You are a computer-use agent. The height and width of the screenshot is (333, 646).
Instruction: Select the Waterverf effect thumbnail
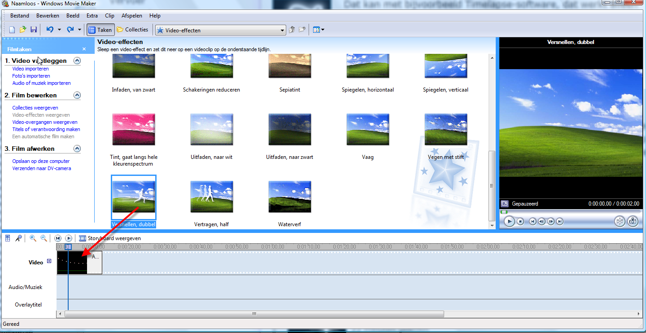click(x=289, y=197)
